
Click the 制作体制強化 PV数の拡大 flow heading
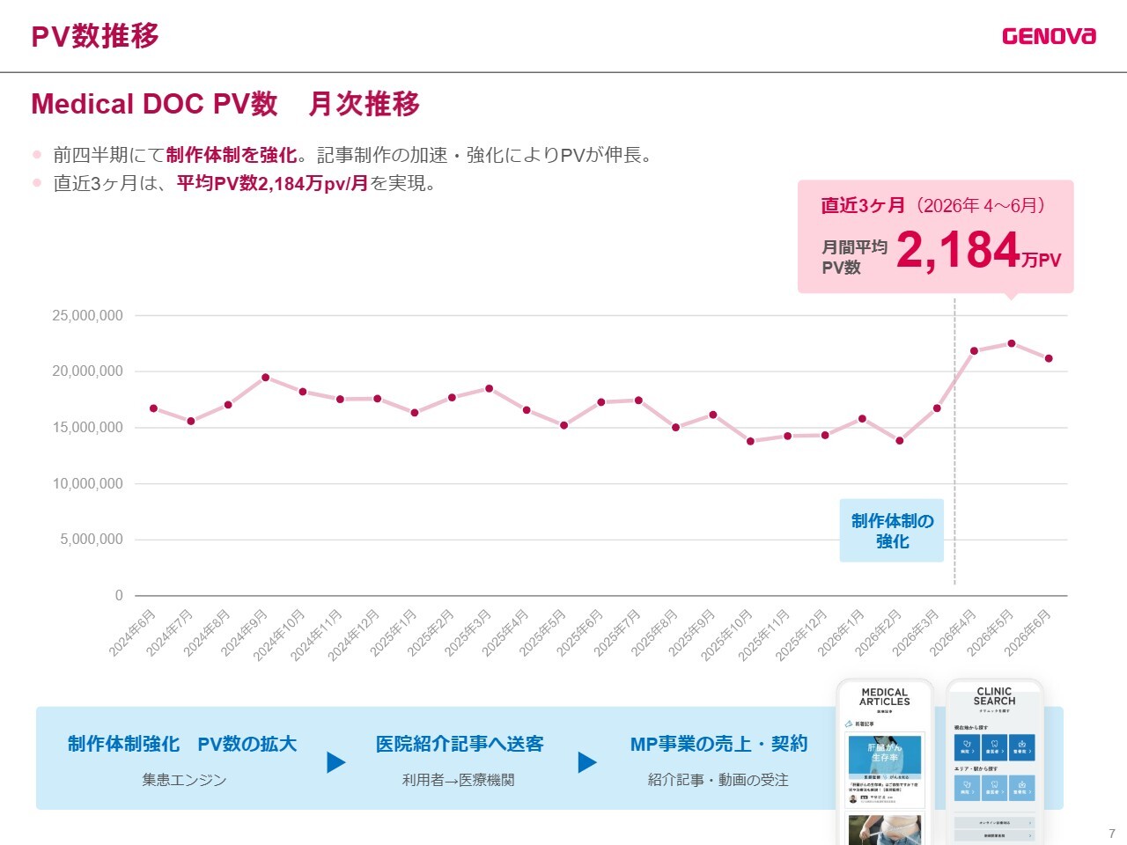click(182, 744)
